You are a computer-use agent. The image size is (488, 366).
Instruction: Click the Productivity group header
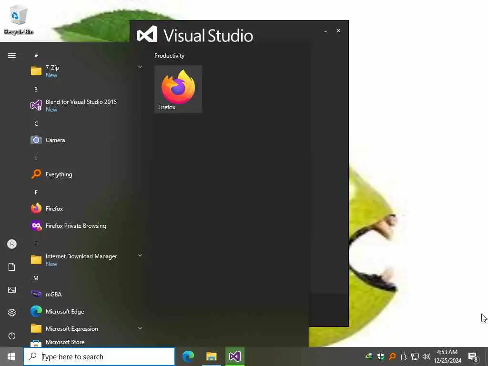(169, 56)
